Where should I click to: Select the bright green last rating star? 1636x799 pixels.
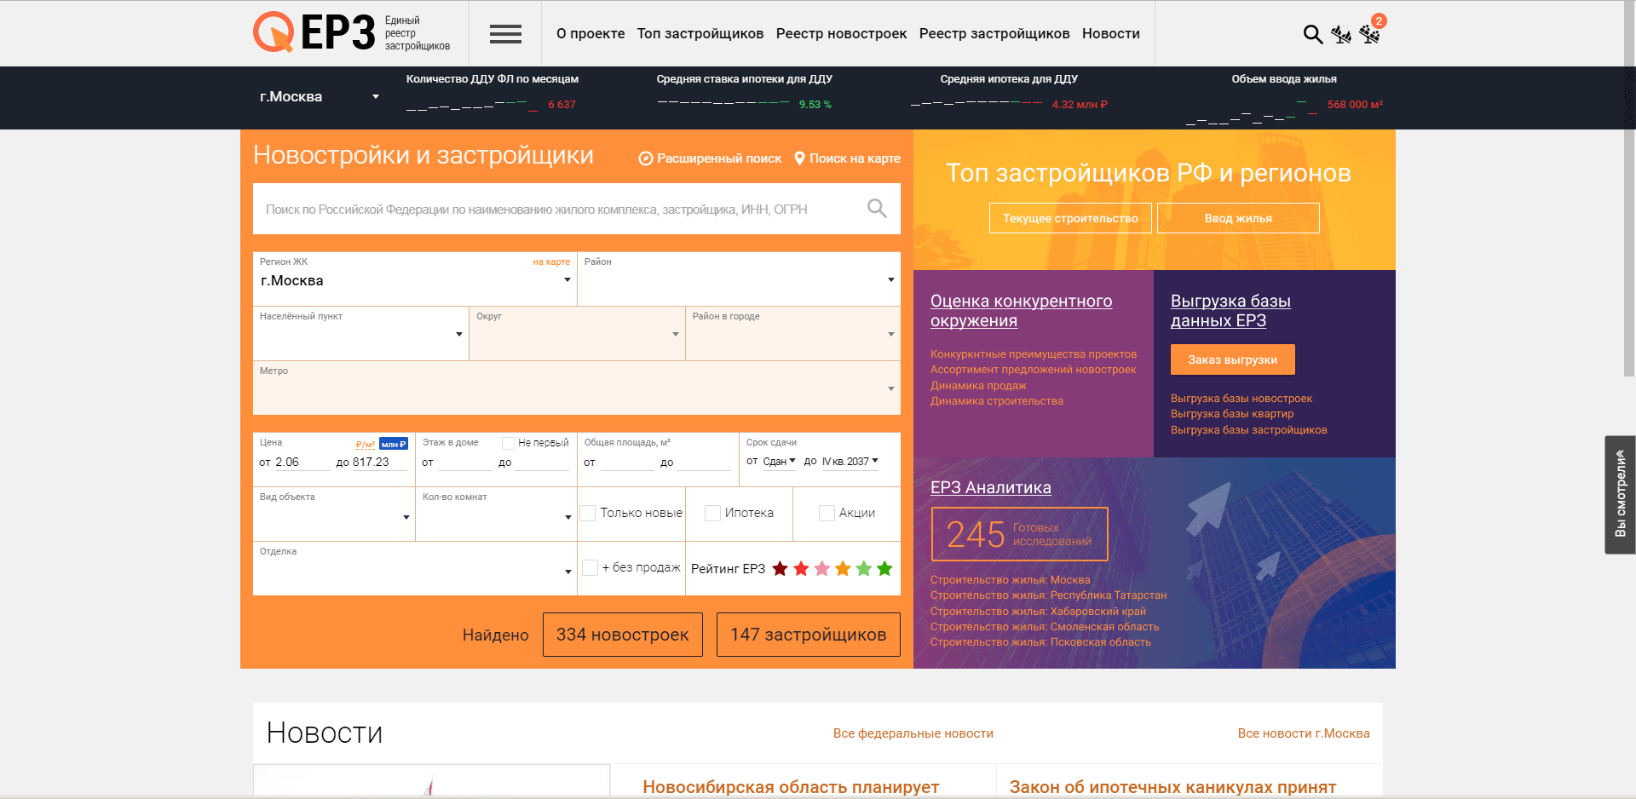884,569
